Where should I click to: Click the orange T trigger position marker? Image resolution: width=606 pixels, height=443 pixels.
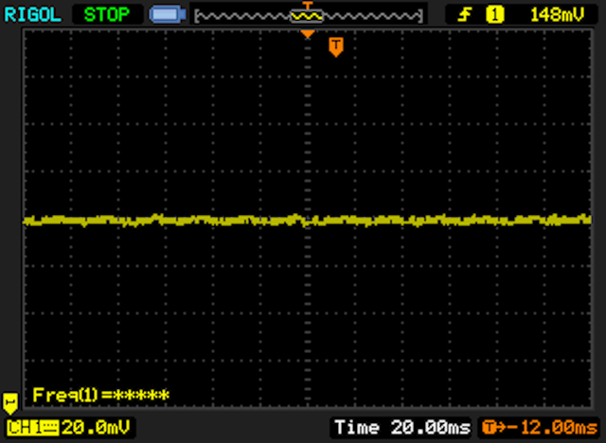[x=335, y=46]
